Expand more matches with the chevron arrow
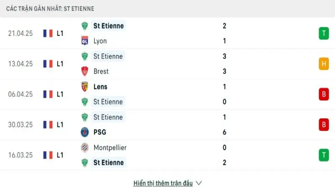Image resolution: width=335 pixels, height=188 pixels. 199,183
